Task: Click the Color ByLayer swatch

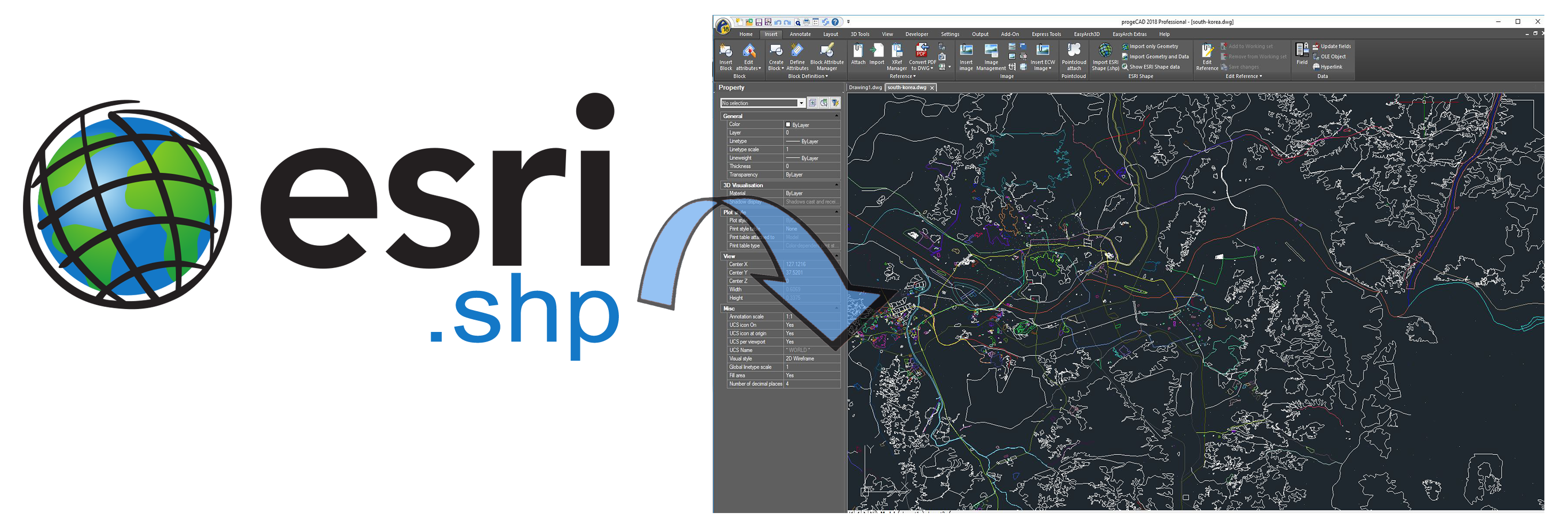Action: [x=788, y=125]
